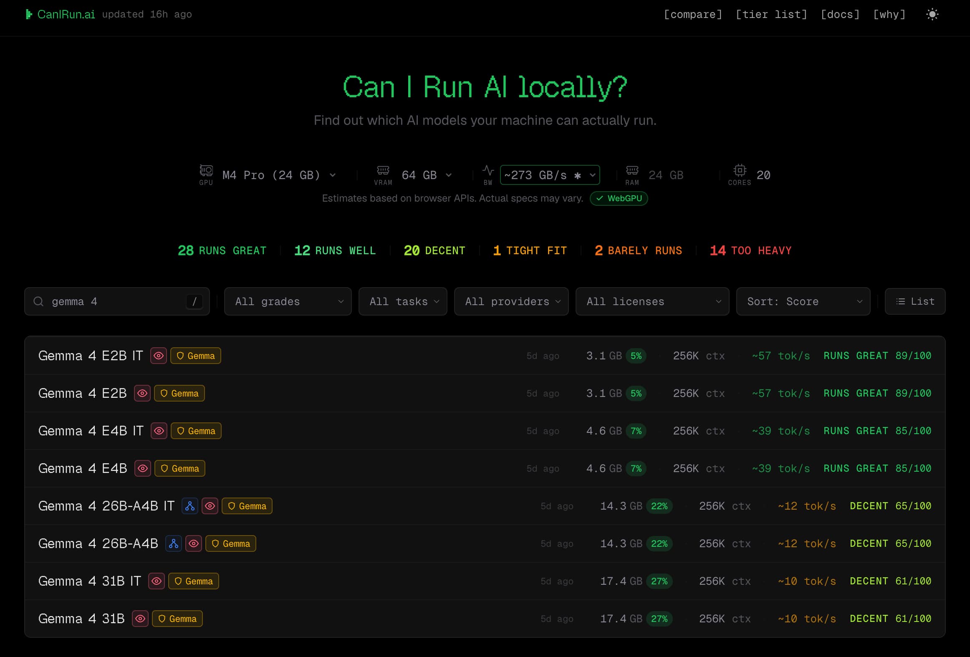Focus the search field containing gemma 4
The width and height of the screenshot is (970, 657).
tap(117, 301)
